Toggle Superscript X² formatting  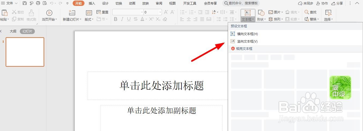coord(151,19)
